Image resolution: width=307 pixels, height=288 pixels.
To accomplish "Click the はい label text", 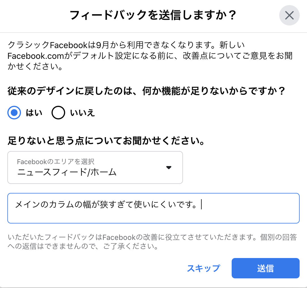I will [34, 113].
